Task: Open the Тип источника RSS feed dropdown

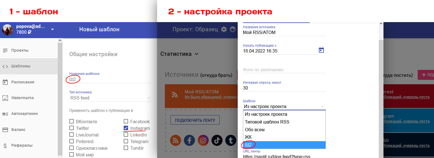Action: tap(110, 98)
